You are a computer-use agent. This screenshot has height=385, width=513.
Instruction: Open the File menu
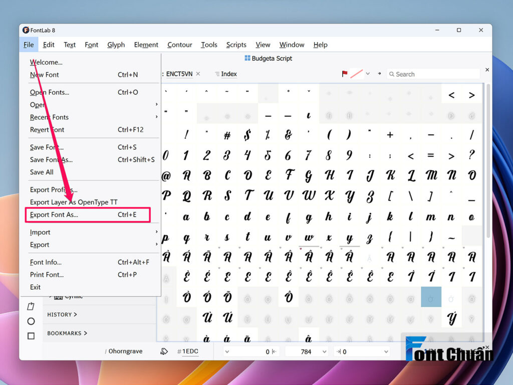coord(29,45)
